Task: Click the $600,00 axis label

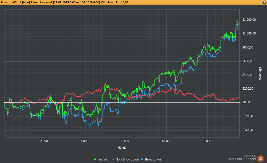Action: tap(248, 61)
